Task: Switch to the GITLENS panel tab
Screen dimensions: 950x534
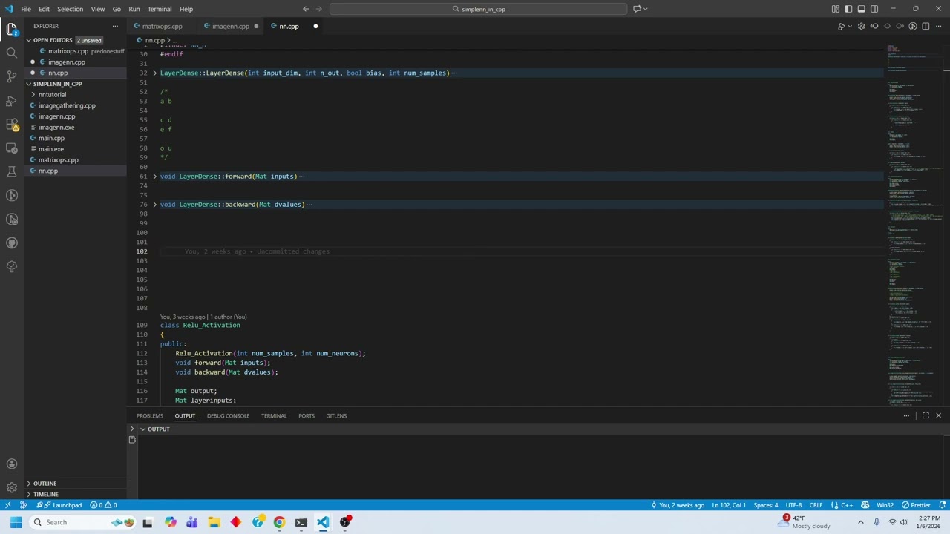Action: (x=336, y=415)
